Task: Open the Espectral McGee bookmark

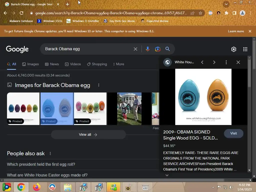Action: pyautogui.click(x=154, y=21)
